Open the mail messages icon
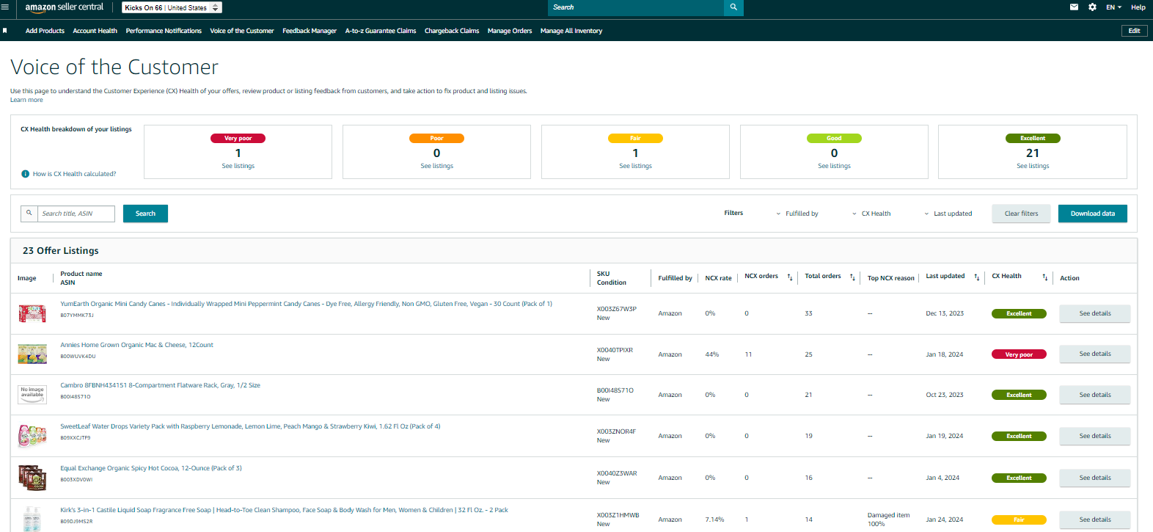Screen dimensions: 1153x532 coord(1074,7)
